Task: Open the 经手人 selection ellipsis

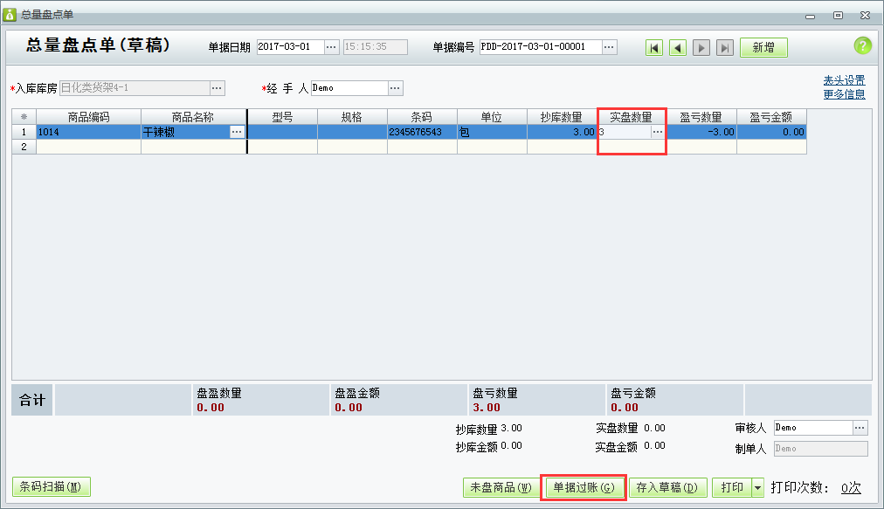Action: pos(396,87)
